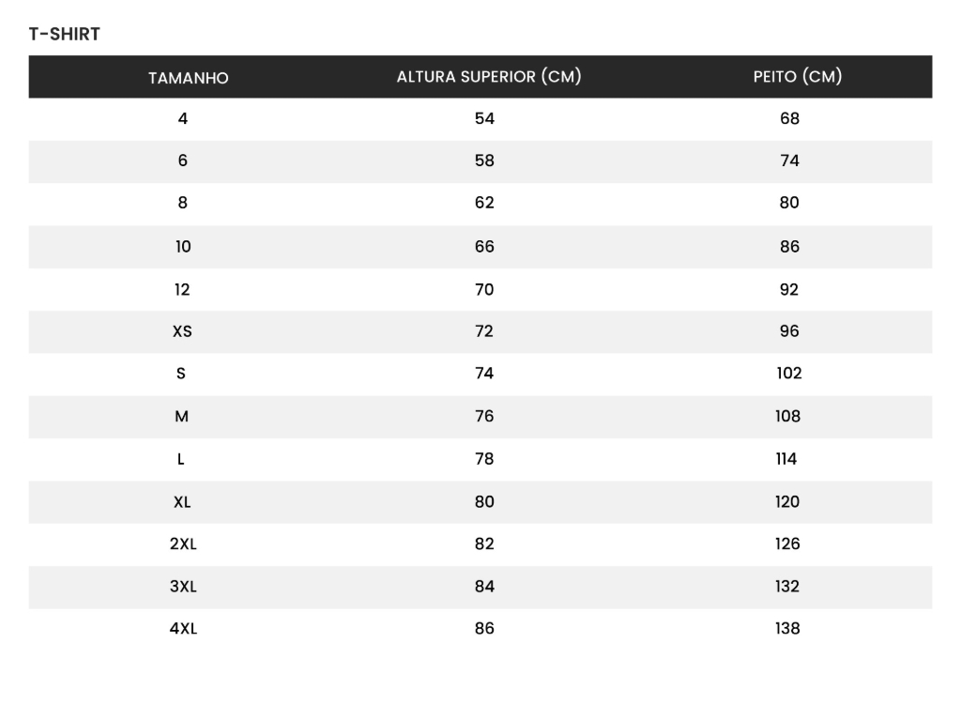Select the 2XL size cell
The image size is (961, 704).
click(183, 544)
